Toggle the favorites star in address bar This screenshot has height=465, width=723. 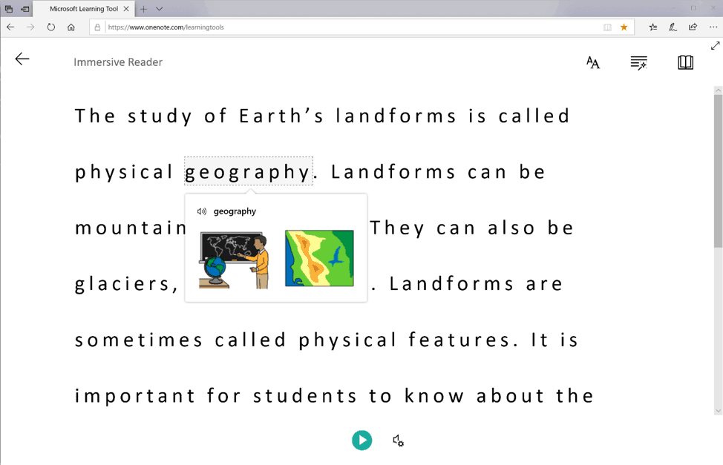(x=624, y=27)
